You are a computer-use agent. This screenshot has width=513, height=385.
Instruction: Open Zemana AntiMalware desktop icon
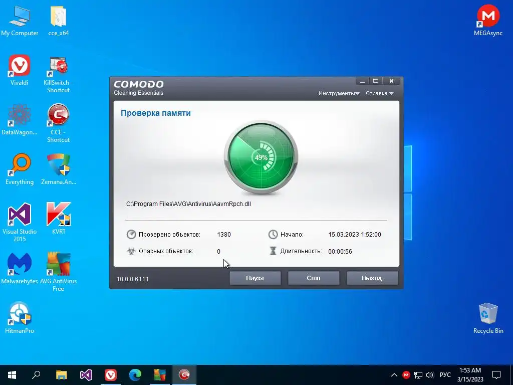pyautogui.click(x=59, y=169)
